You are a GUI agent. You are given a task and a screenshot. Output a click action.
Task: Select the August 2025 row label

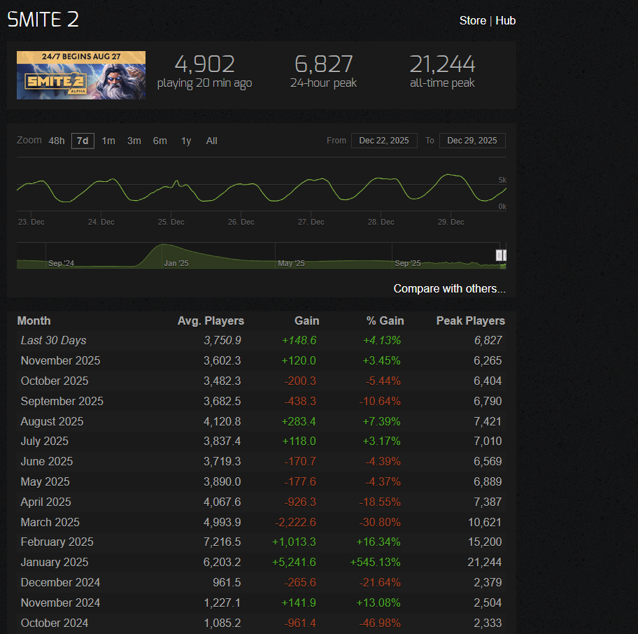(x=52, y=421)
